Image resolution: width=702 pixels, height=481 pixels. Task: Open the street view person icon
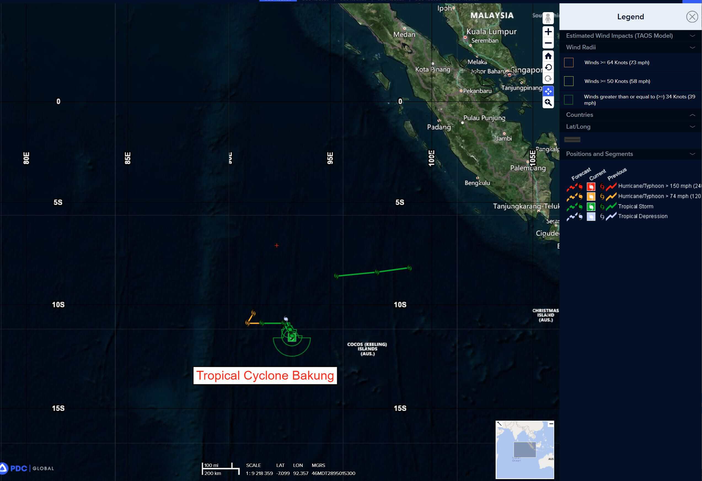click(x=548, y=18)
